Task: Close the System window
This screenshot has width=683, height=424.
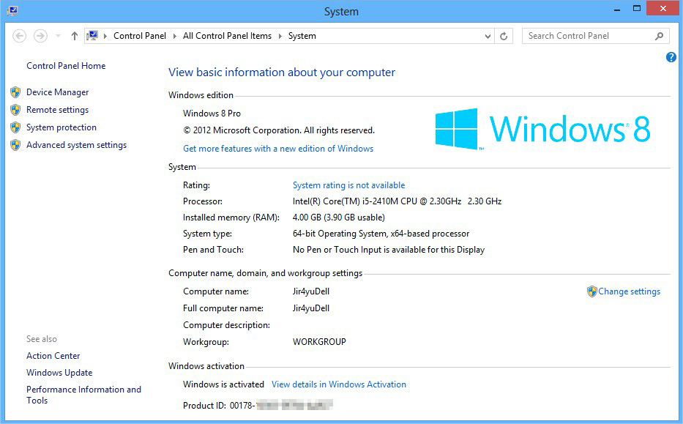Action: click(x=663, y=9)
